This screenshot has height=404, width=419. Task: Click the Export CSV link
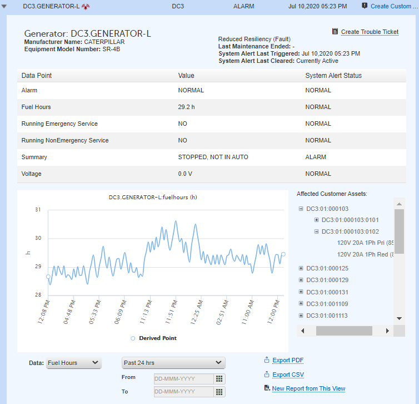coord(288,375)
